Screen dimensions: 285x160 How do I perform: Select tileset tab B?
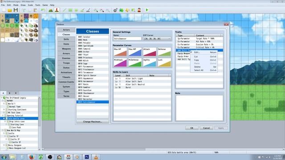coord(9,93)
